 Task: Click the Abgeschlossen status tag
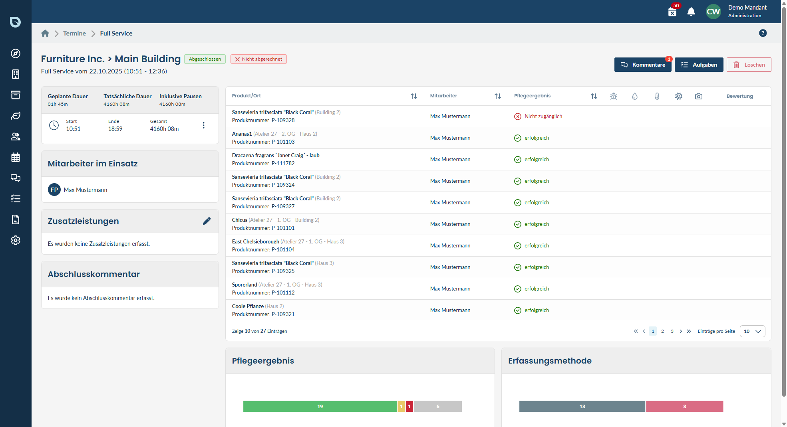205,59
